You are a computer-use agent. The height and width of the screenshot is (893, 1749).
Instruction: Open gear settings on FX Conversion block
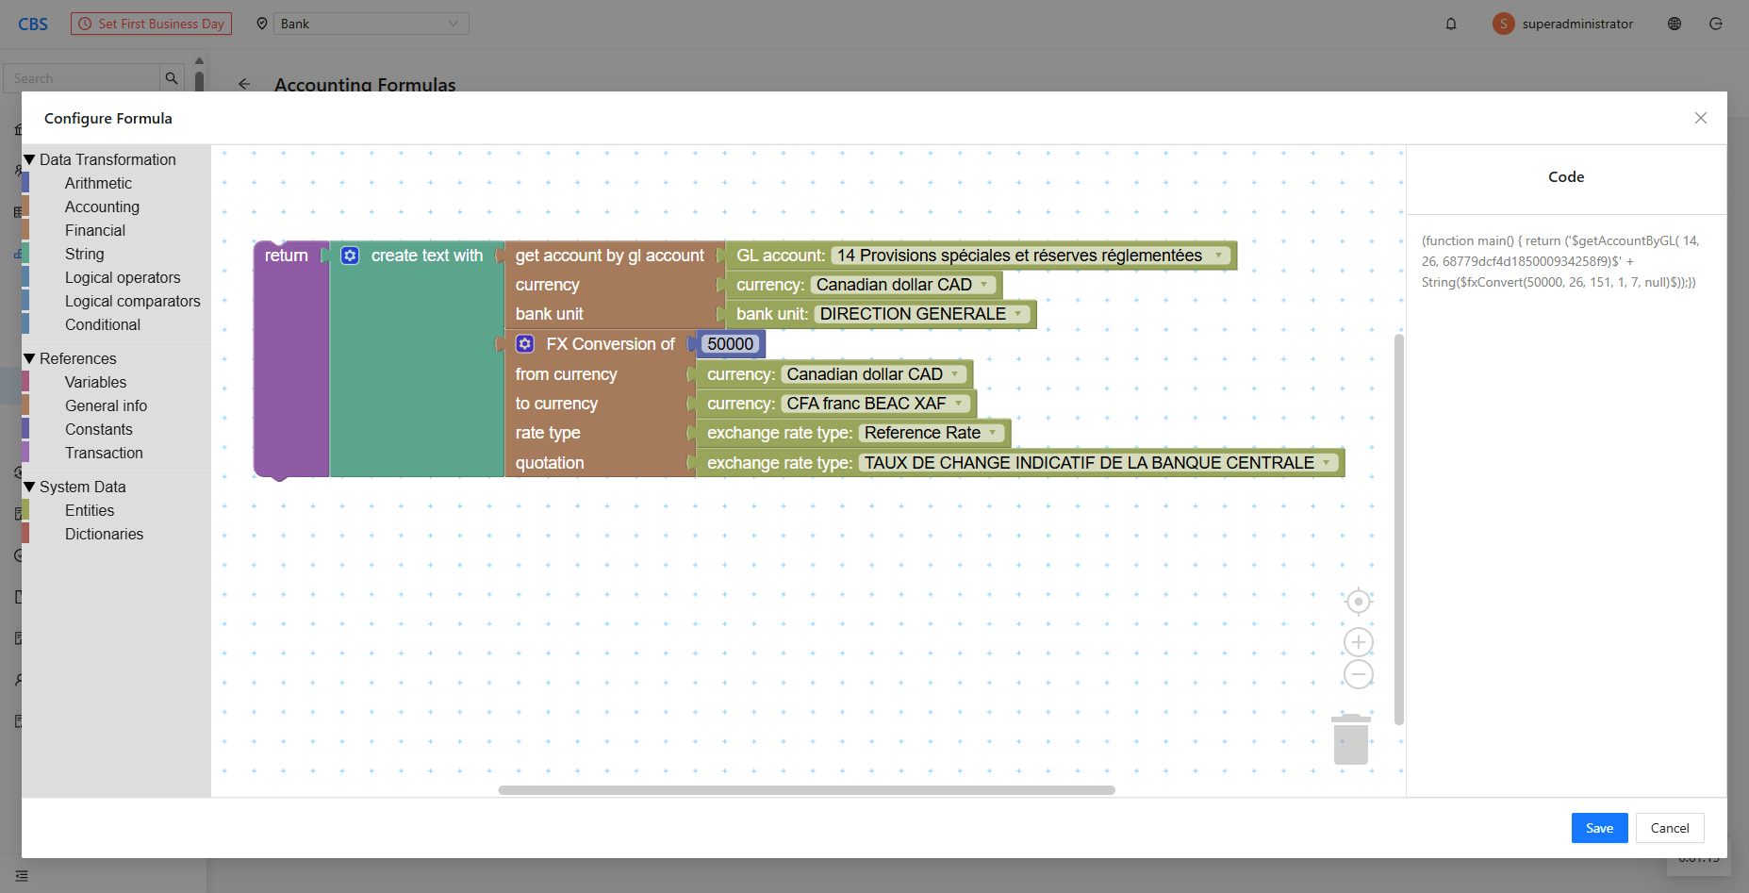pos(525,344)
